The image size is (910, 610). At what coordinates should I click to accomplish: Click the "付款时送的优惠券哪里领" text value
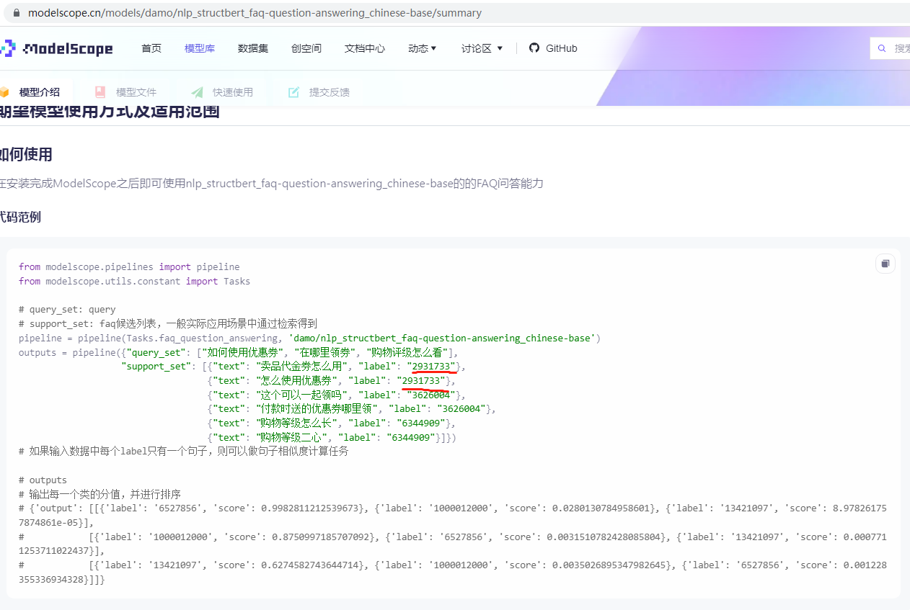(317, 409)
